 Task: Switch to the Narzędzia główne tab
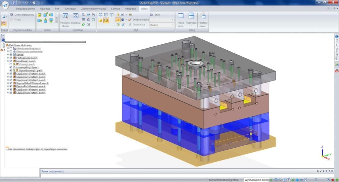coord(25,8)
